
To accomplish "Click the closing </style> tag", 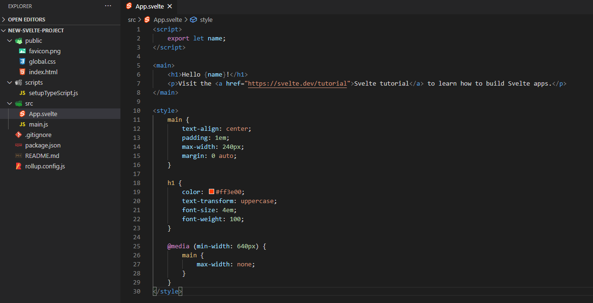I will pyautogui.click(x=168, y=291).
